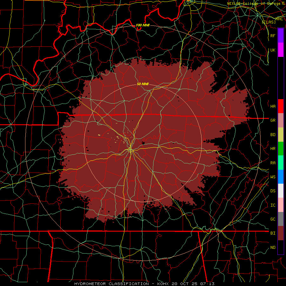
Task: Click the UK legend label
Action: pyautogui.click(x=273, y=50)
